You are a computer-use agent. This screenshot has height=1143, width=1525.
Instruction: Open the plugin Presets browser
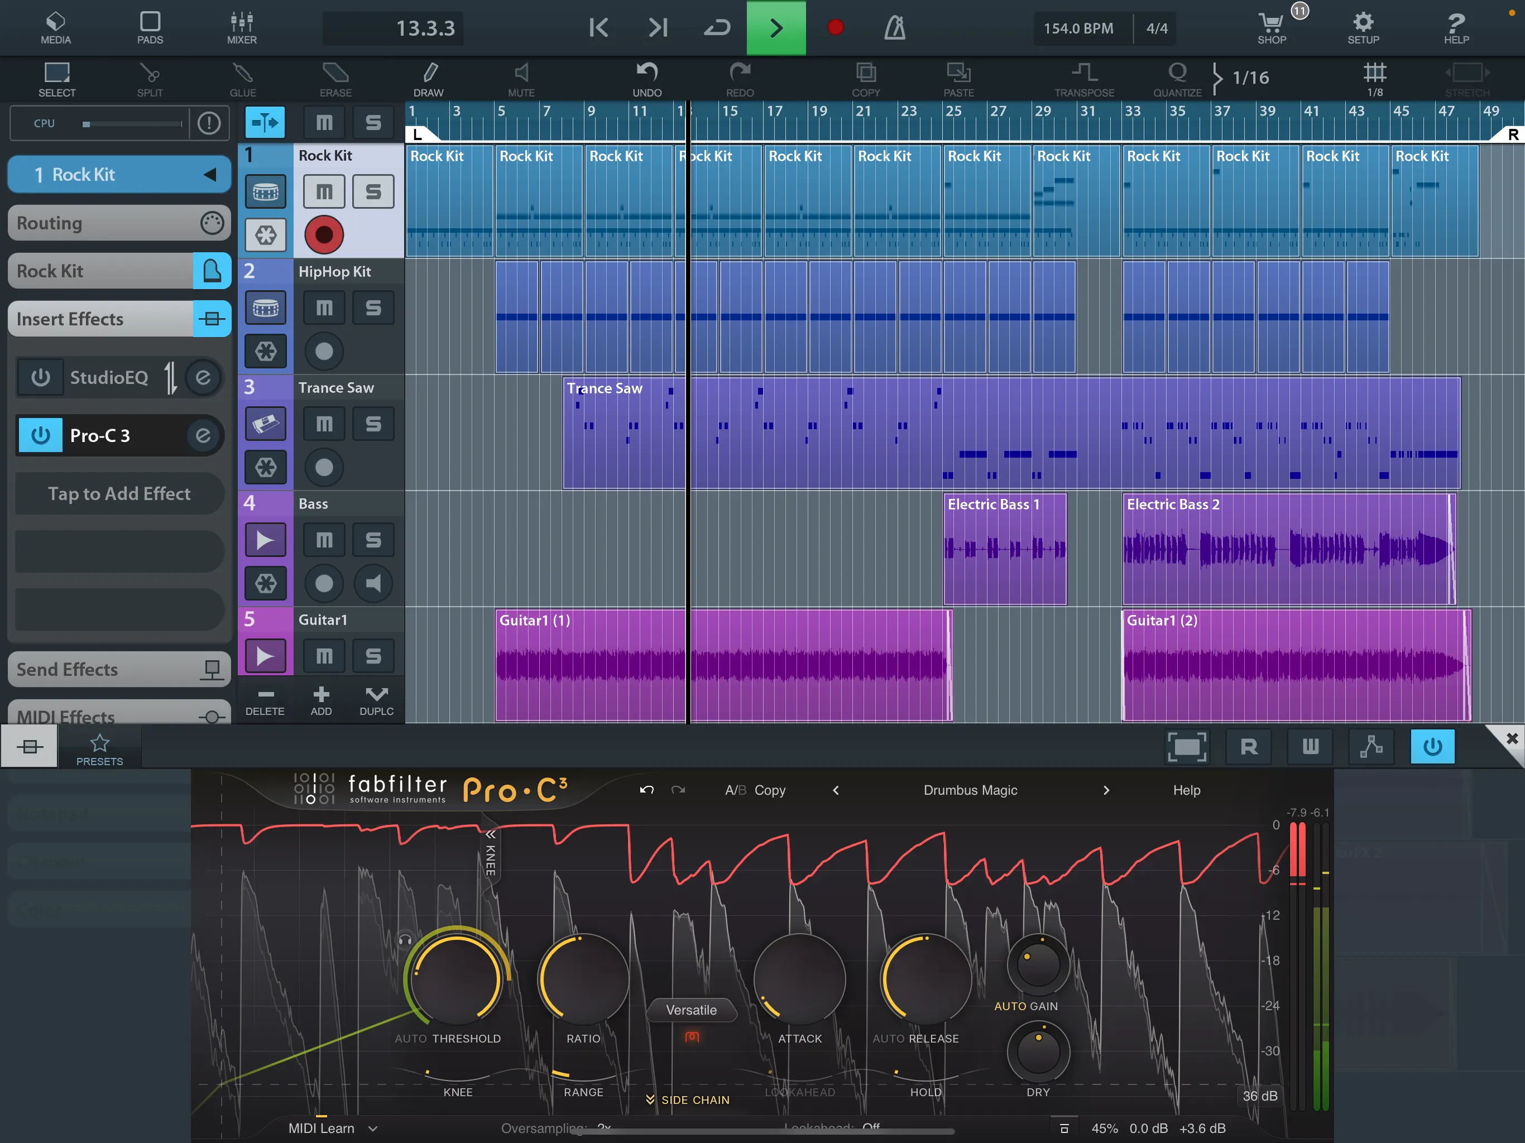pos(99,747)
